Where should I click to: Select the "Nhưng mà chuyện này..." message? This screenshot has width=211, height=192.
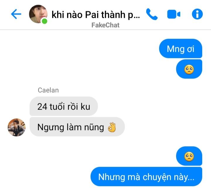coord(147,177)
